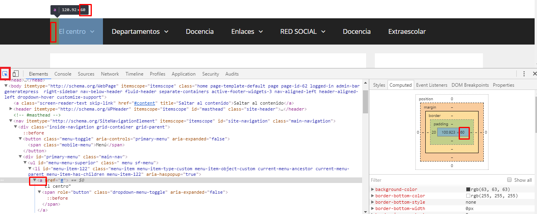The image size is (537, 214).
Task: Switch to the Network tab
Action: (110, 74)
